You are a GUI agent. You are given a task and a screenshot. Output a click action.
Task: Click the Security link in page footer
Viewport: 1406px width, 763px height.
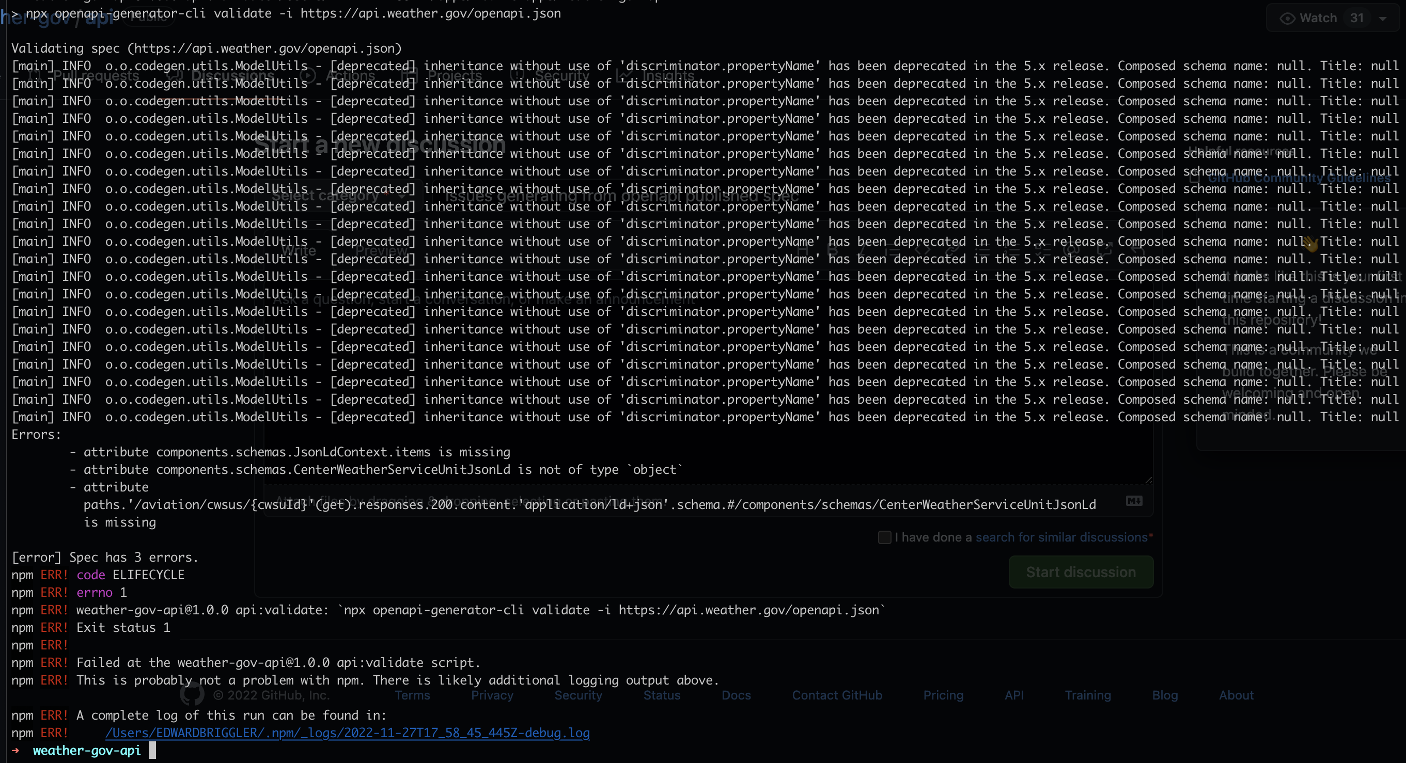point(578,695)
